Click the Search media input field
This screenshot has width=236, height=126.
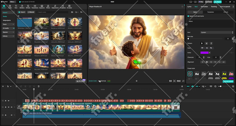(52, 12)
